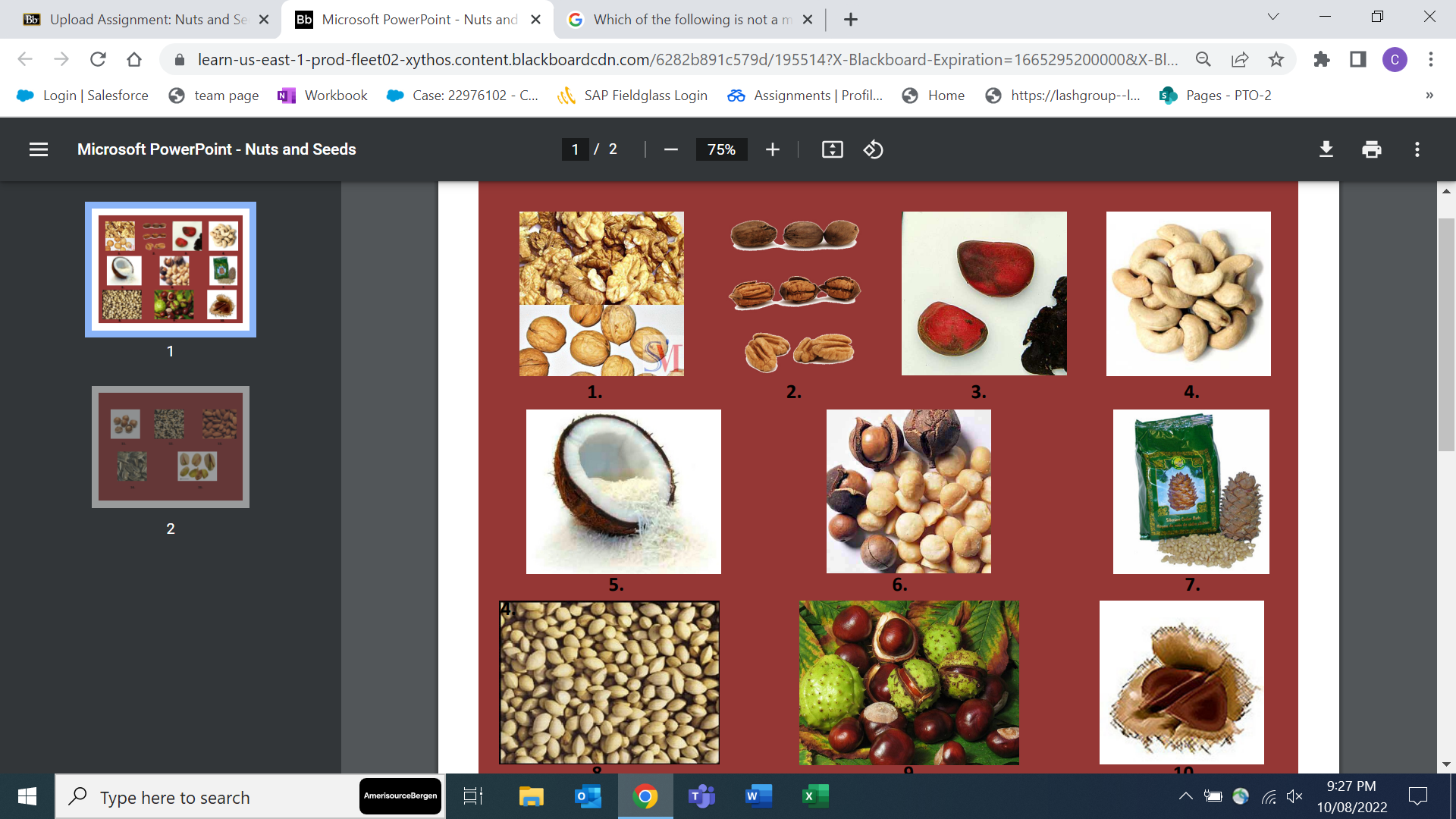The width and height of the screenshot is (1456, 819).
Task: Rotate the document counterclockwise
Action: pos(873,149)
